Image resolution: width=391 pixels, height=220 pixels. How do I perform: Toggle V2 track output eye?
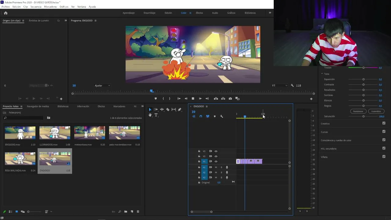(216, 156)
